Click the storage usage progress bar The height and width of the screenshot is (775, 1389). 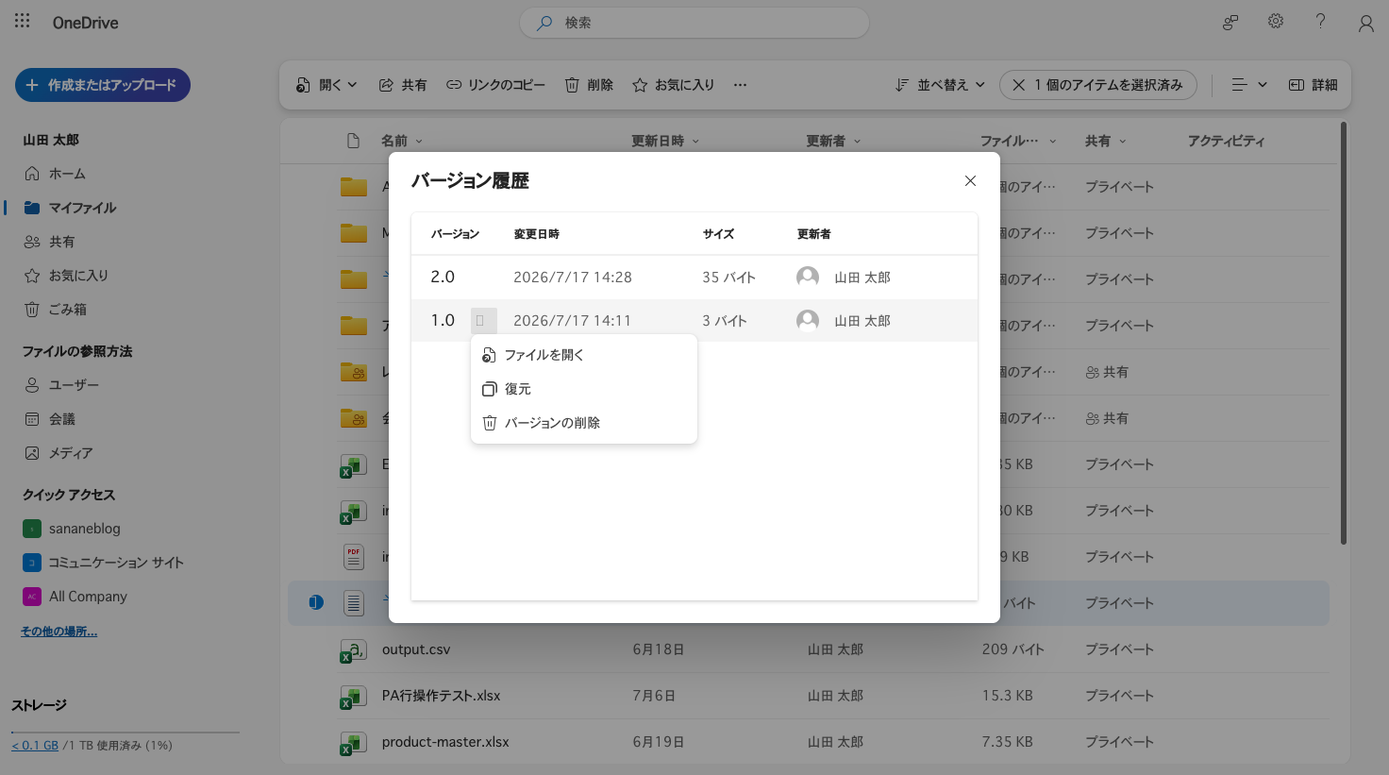(x=126, y=733)
